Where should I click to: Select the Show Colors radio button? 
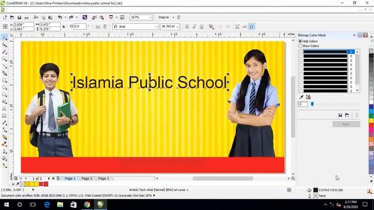(x=300, y=45)
